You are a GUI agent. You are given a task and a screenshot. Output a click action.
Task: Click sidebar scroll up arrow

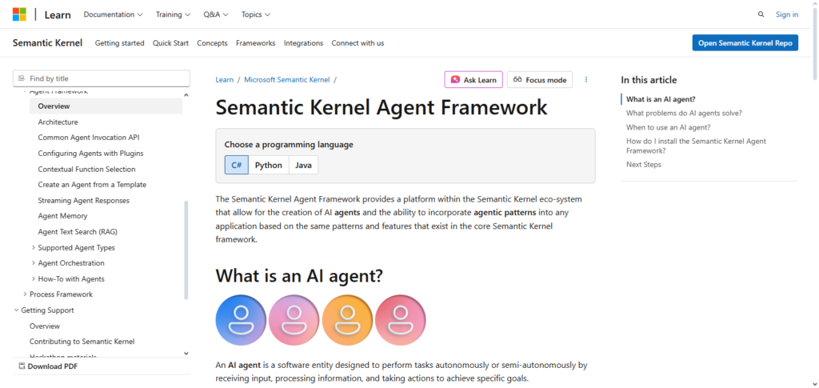[186, 94]
